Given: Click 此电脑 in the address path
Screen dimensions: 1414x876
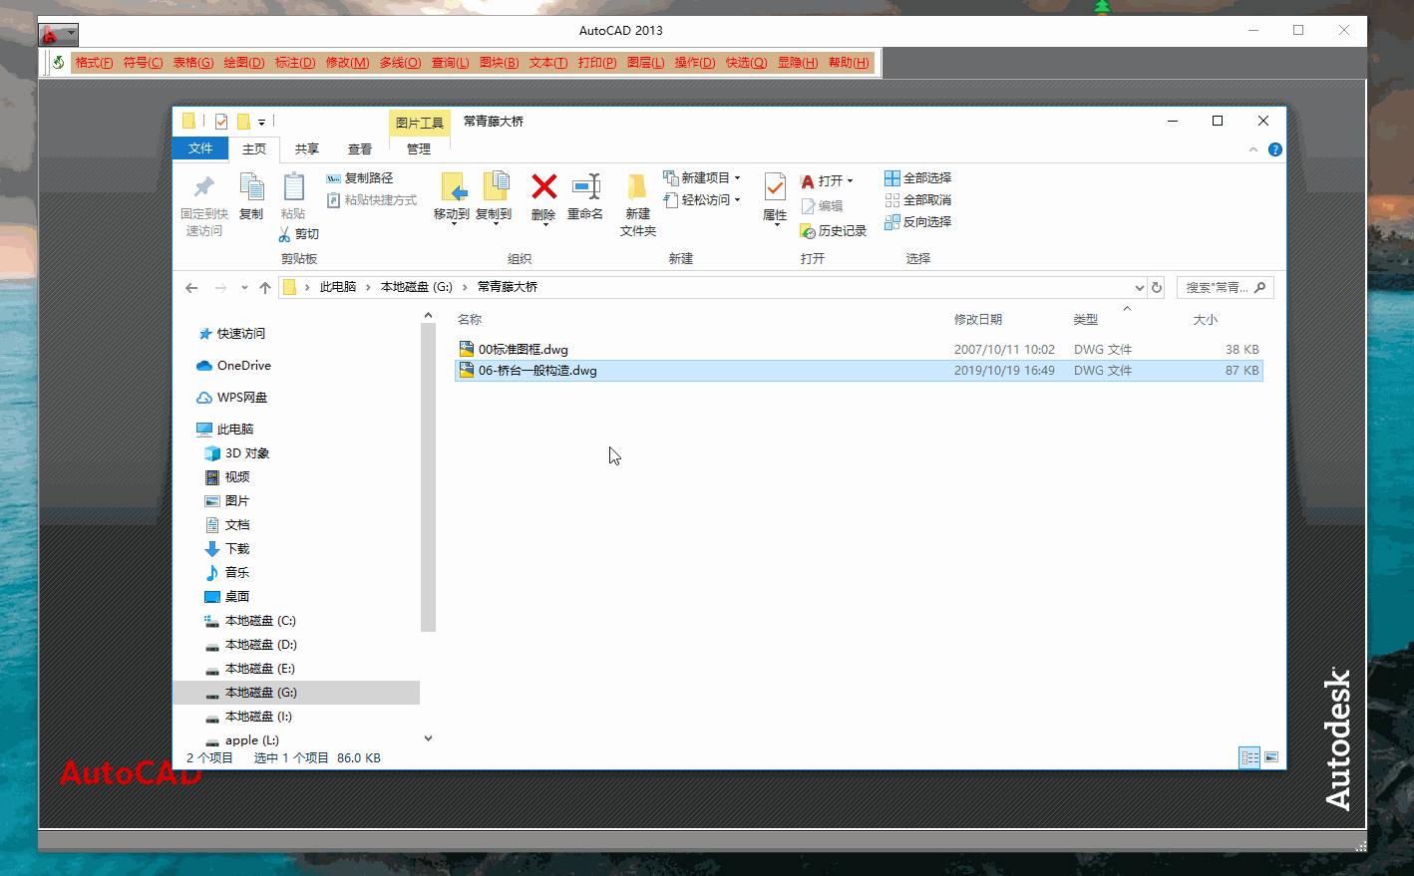Looking at the screenshot, I should click(338, 287).
